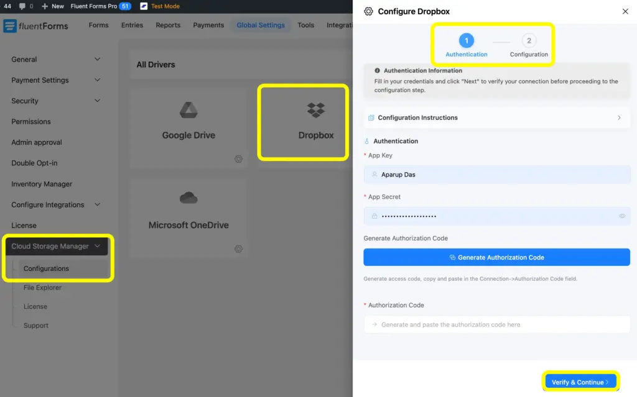
Task: Open License in main sidebar
Action: [24, 226]
